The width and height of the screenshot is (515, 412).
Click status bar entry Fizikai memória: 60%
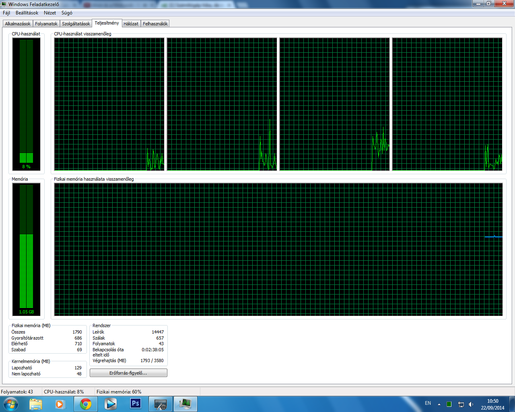tap(119, 391)
